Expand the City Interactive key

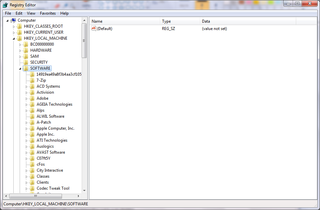[26, 171]
